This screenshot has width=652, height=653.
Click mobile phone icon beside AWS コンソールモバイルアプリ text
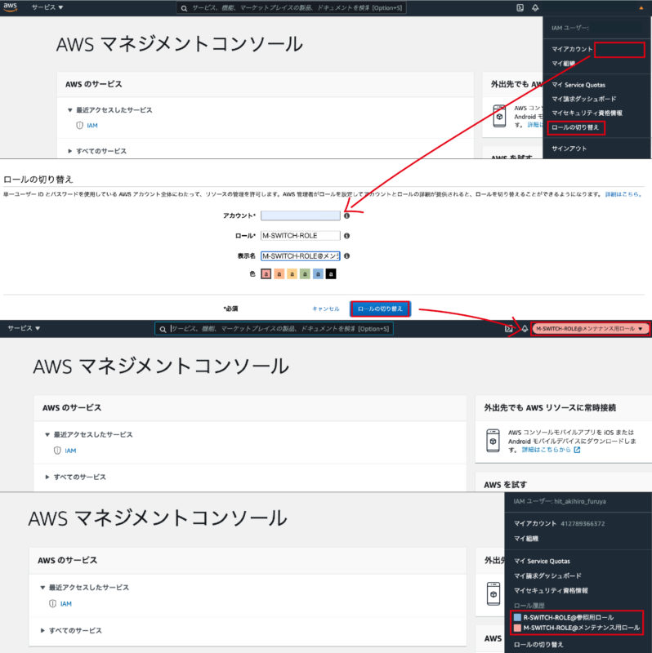pos(493,441)
